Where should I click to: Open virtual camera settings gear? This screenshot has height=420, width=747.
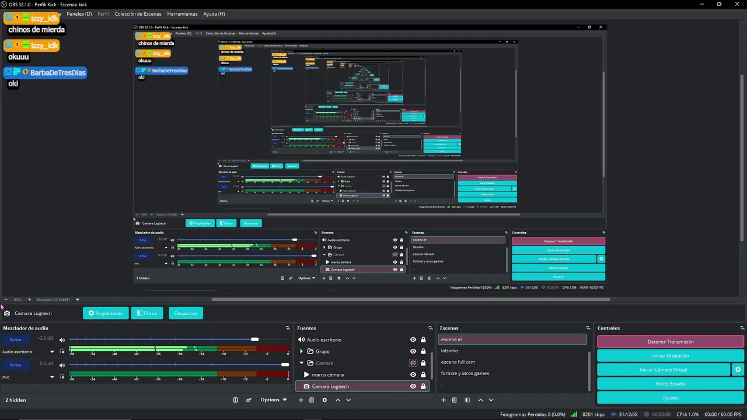pos(738,370)
